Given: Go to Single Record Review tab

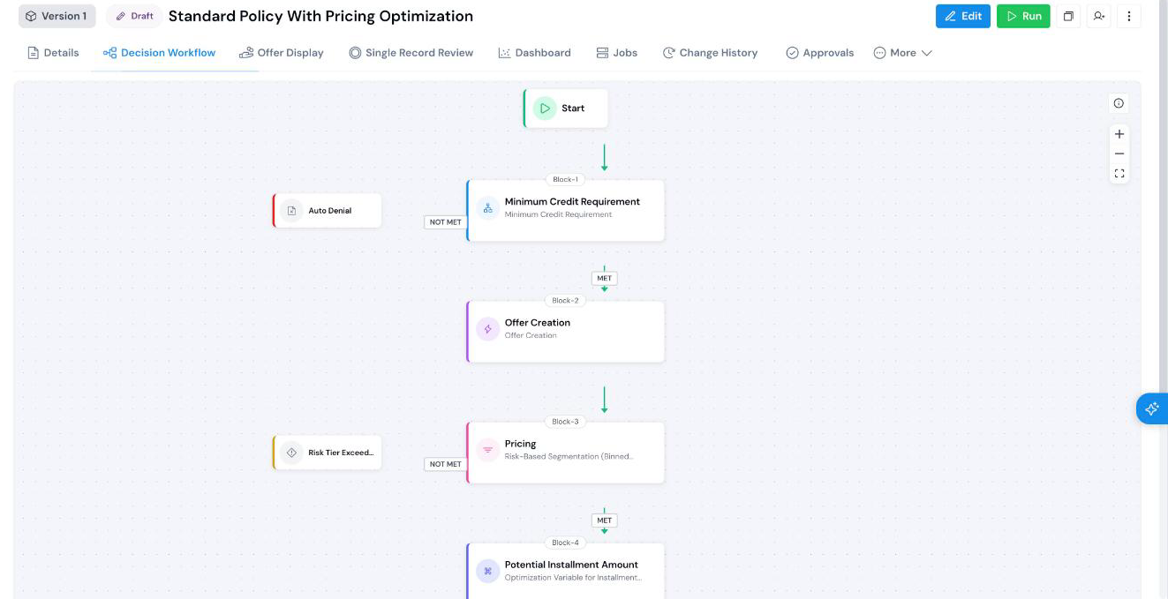Looking at the screenshot, I should (411, 53).
